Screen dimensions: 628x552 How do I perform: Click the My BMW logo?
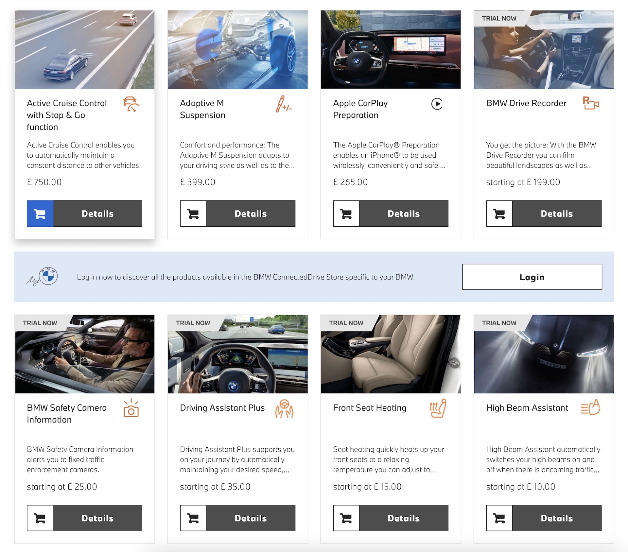[43, 277]
